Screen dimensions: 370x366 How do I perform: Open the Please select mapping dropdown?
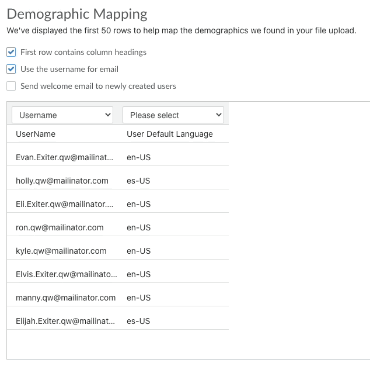pos(173,115)
